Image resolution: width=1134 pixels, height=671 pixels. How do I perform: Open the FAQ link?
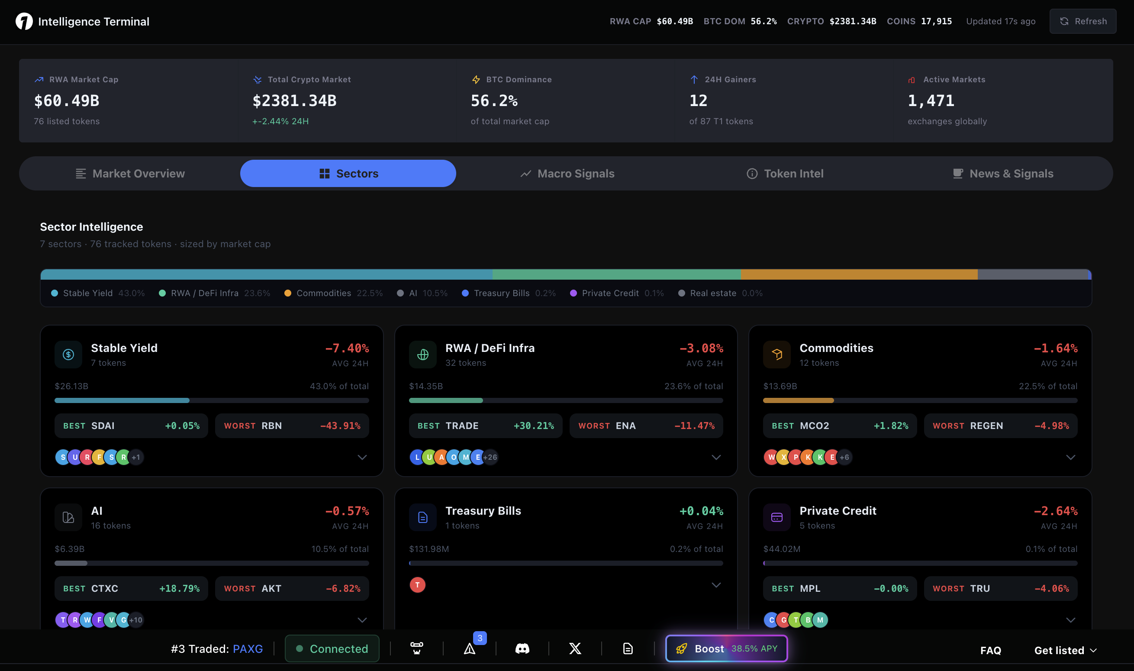991,650
